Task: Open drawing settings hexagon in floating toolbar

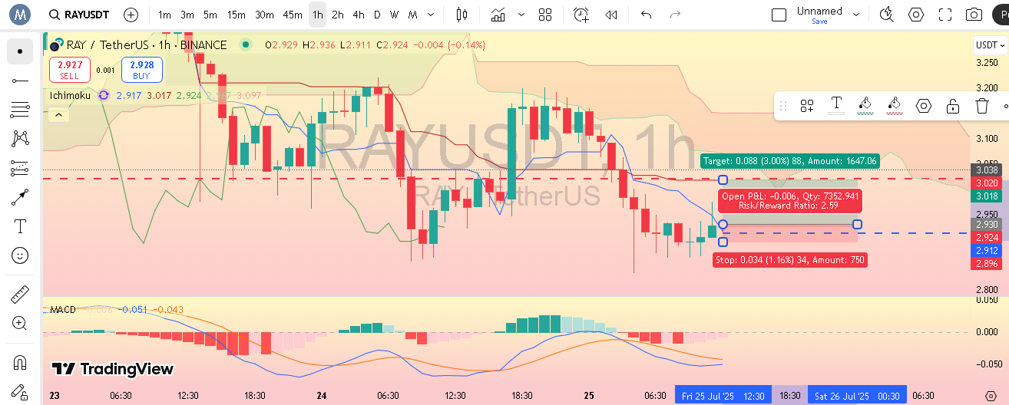Action: [924, 106]
